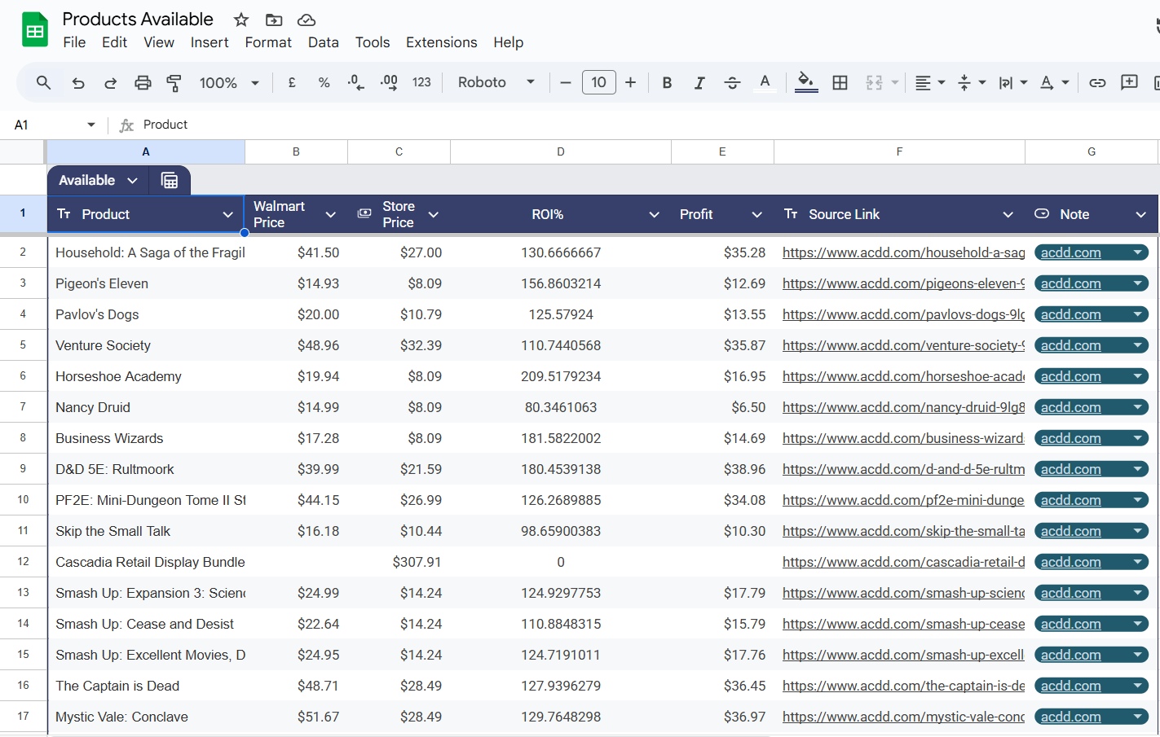Open the fill color picker
Screen dimensions: 1160x737
[x=805, y=81]
